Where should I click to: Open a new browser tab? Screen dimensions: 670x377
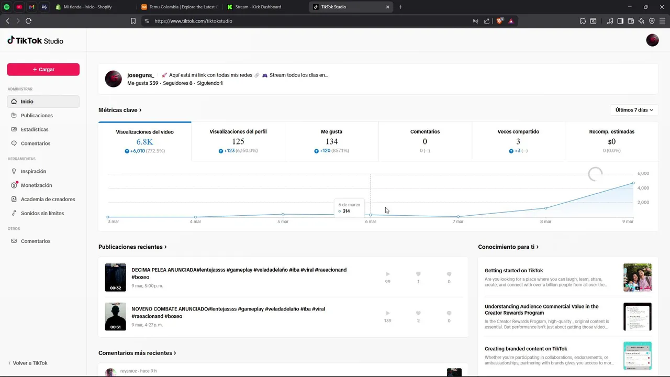coord(400,7)
